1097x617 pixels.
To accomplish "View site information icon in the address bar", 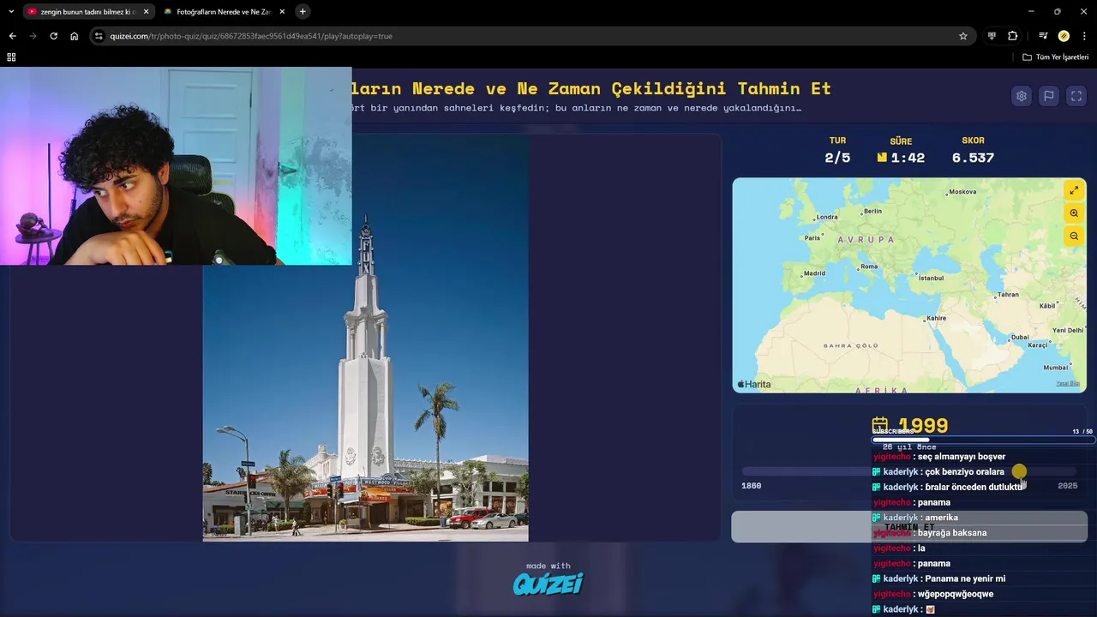I will point(99,36).
